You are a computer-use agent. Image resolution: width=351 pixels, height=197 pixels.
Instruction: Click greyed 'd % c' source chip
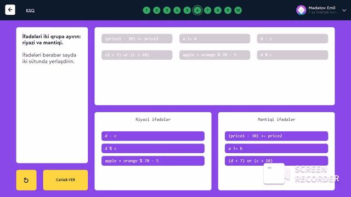coord(292,55)
